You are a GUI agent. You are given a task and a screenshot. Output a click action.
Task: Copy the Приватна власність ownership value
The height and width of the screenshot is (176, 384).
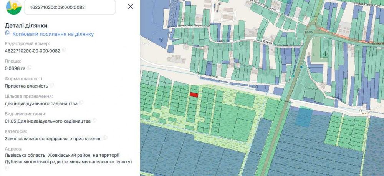(52, 85)
